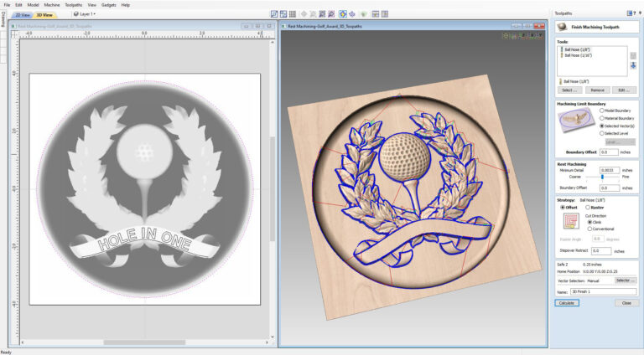Switch to the 2D View tab
Viewport: 644px width, 355px height.
[x=23, y=15]
